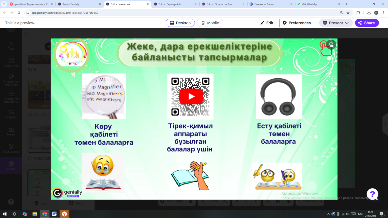Viewport: 388px width, 218px height.
Task: Open the Windows notification center
Action: [382, 214]
